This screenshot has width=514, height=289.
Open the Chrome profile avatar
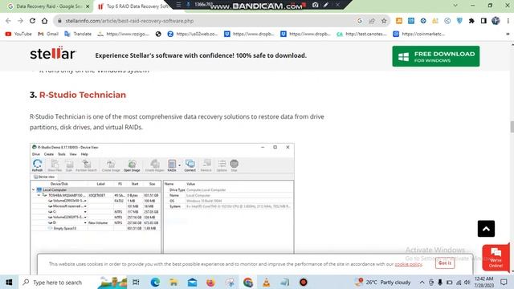496,21
